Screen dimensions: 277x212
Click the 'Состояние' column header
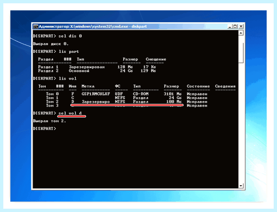(198, 86)
